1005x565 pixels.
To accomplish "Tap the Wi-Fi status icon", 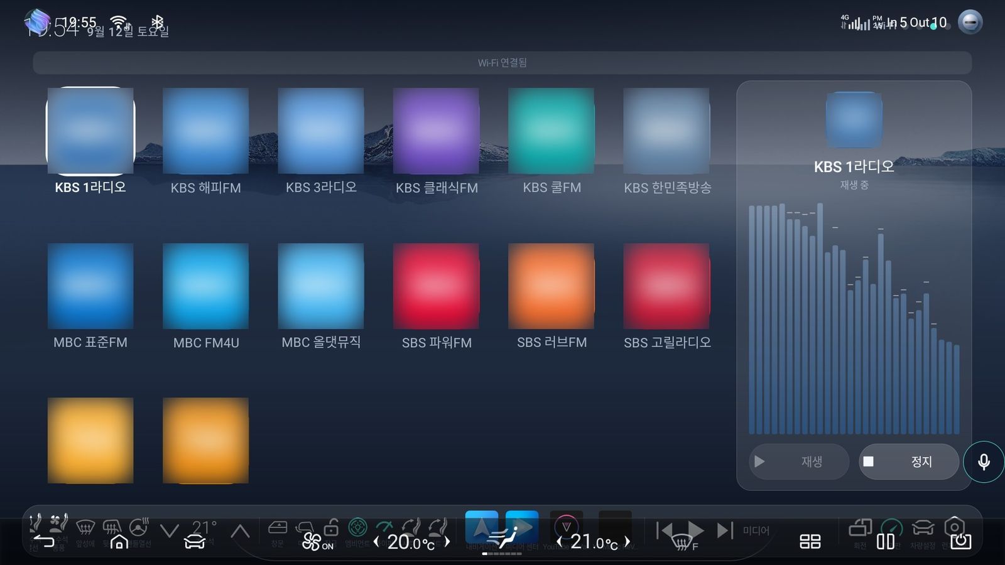I will tap(119, 23).
